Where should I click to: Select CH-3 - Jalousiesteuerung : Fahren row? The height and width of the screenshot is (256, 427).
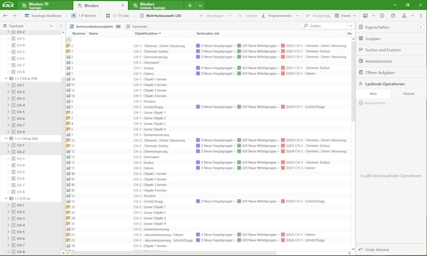[x=208, y=235]
